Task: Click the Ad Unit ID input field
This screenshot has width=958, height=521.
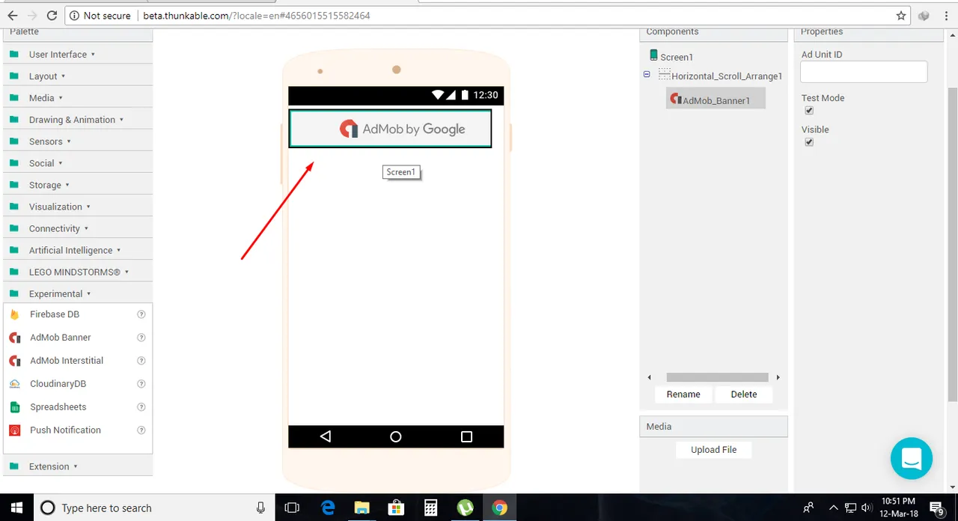Action: click(x=864, y=72)
